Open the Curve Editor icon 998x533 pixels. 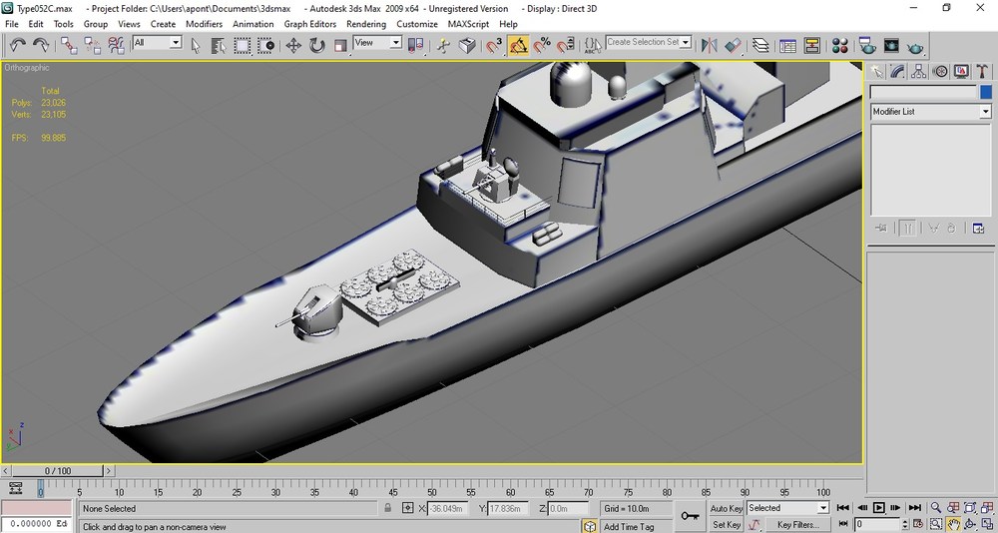tap(788, 45)
